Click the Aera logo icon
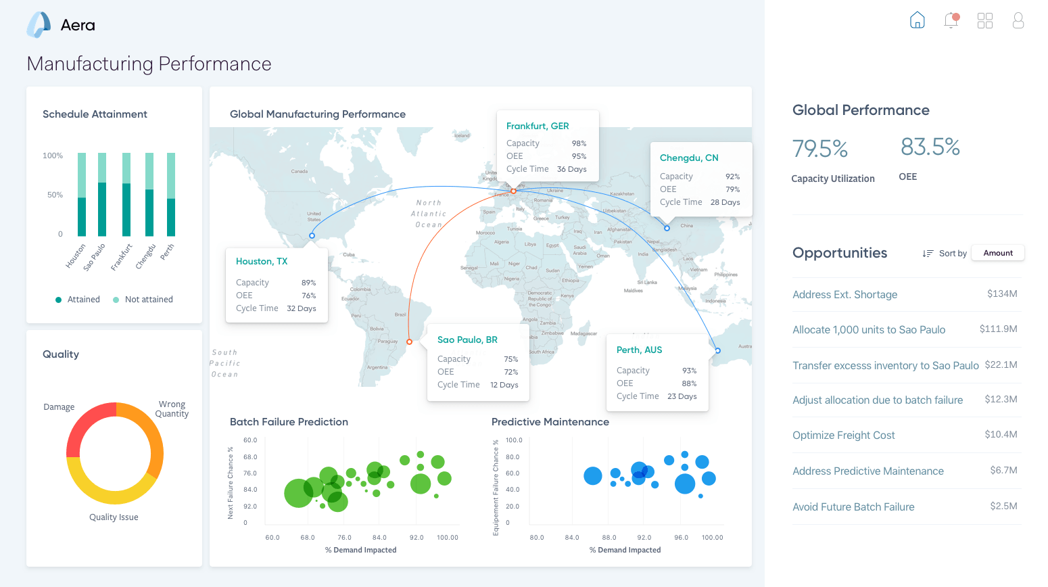Viewport: 1048px width, 587px height. click(x=39, y=25)
